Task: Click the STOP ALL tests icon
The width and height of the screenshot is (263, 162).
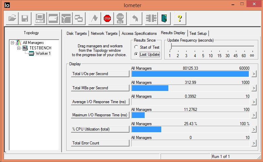Action: pyautogui.click(x=120, y=18)
